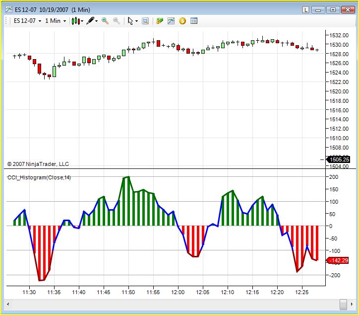
Task: Click the horizontal scrollbar thumb
Action: (343, 305)
